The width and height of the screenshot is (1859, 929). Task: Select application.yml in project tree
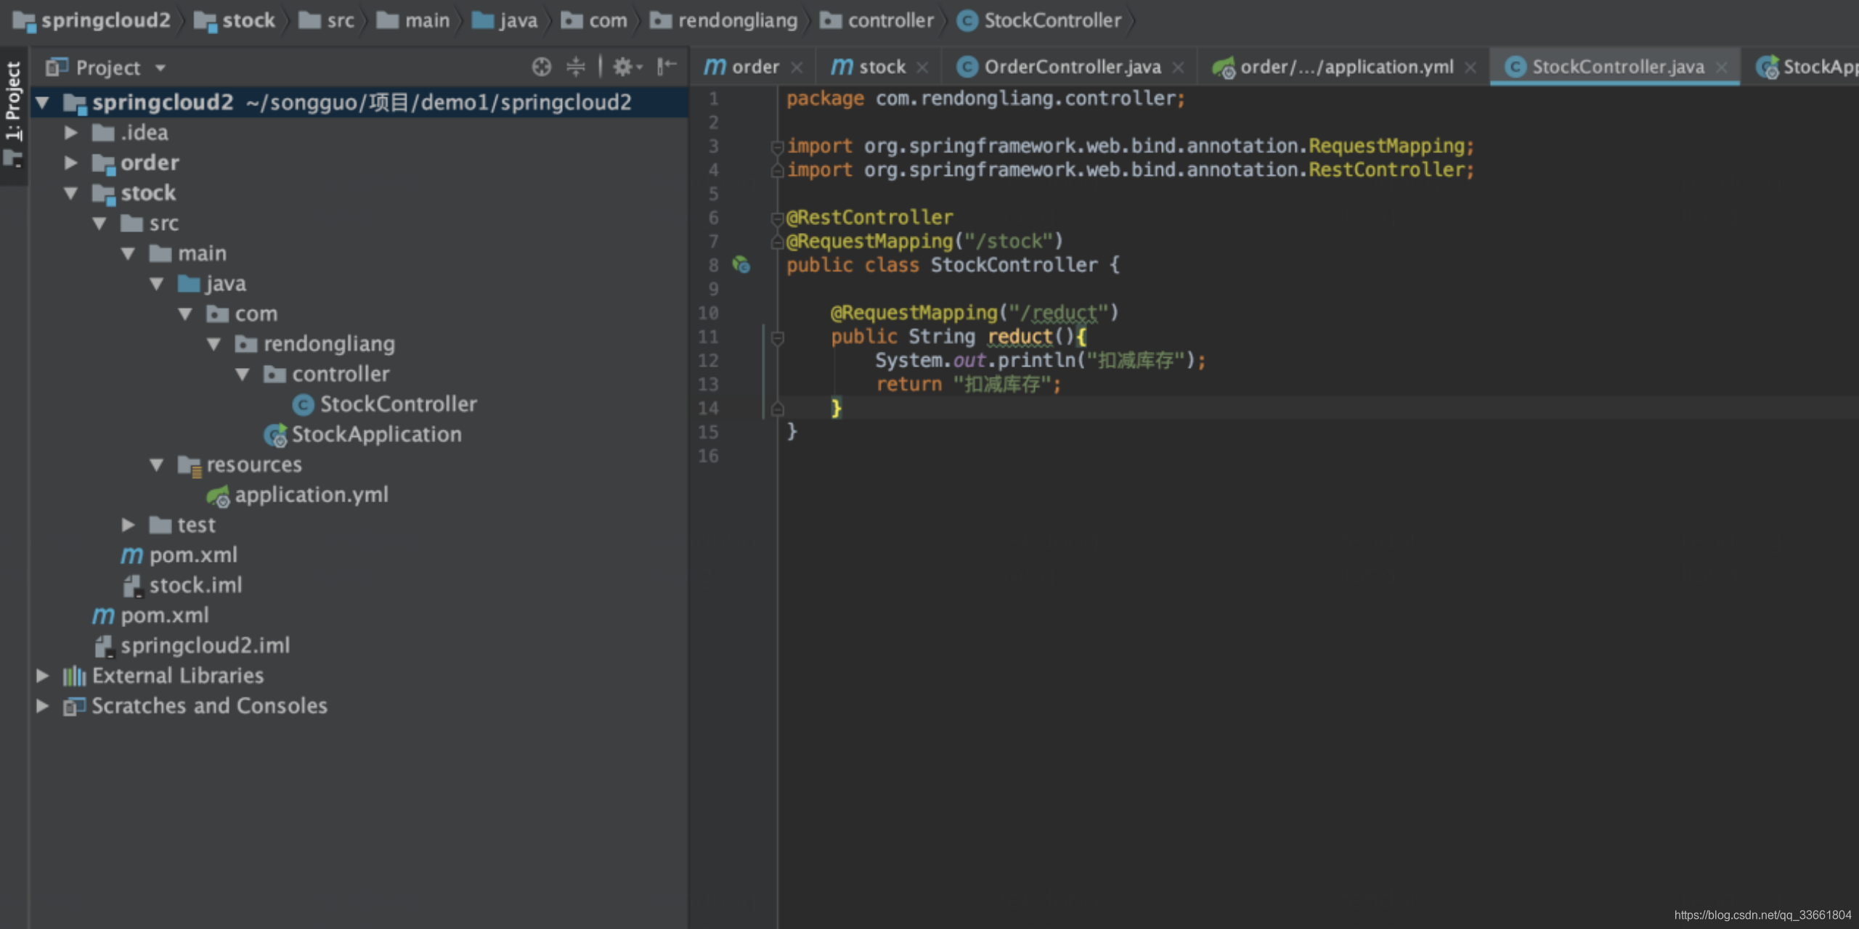coord(312,495)
